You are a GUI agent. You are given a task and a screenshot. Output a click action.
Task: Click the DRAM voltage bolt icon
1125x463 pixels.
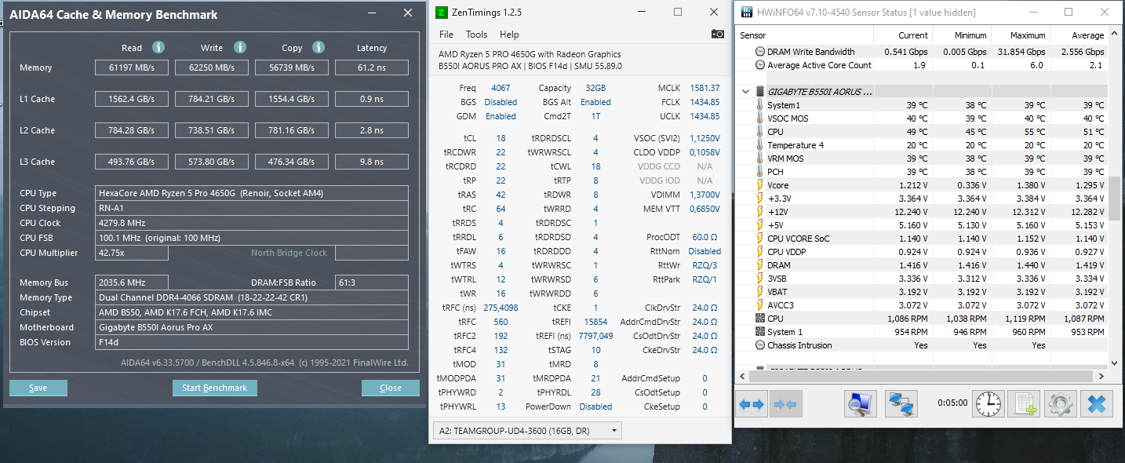760,265
